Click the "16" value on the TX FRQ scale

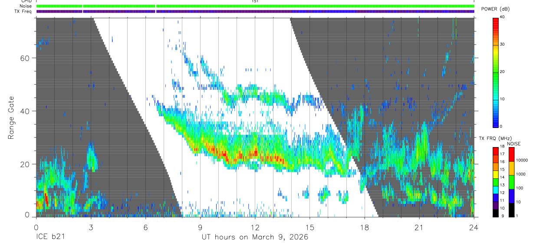pos(503,162)
